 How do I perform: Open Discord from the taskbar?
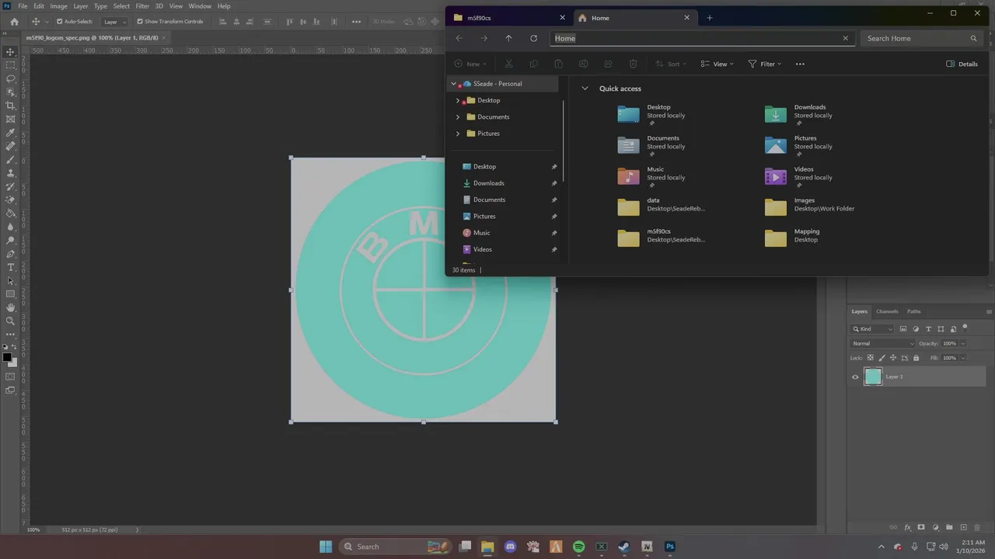[510, 547]
